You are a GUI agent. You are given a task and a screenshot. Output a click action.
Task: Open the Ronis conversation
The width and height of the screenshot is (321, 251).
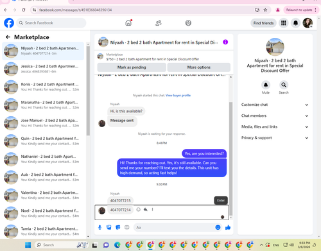click(x=43, y=87)
